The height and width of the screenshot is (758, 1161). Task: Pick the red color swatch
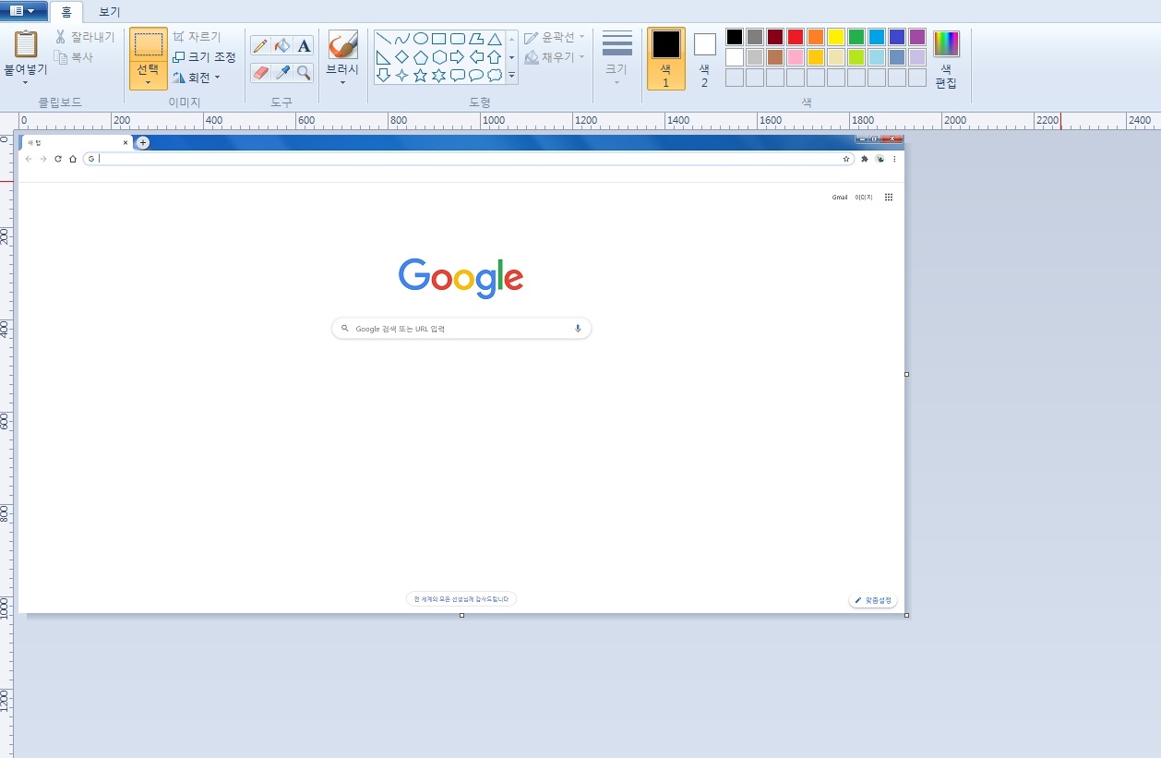tap(796, 37)
